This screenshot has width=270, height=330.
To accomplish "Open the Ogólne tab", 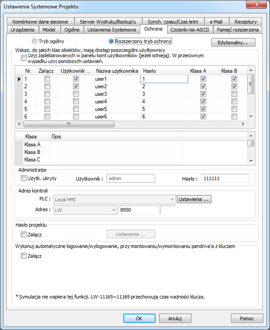I will point(72,30).
